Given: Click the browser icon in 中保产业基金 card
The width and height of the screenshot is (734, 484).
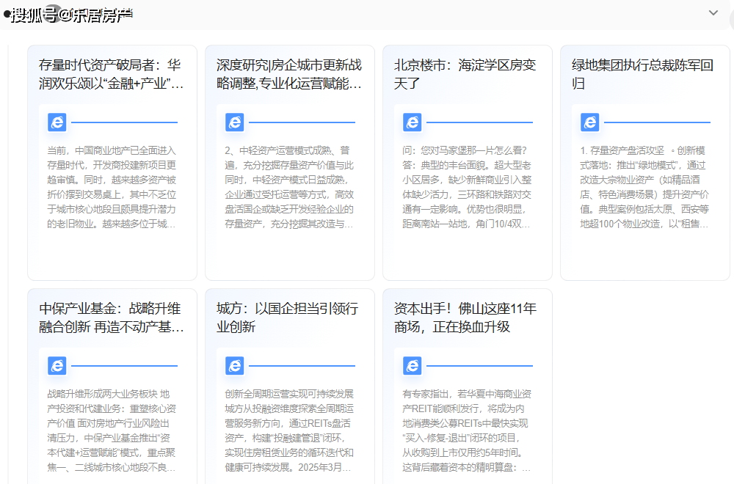Looking at the screenshot, I should pyautogui.click(x=57, y=365).
